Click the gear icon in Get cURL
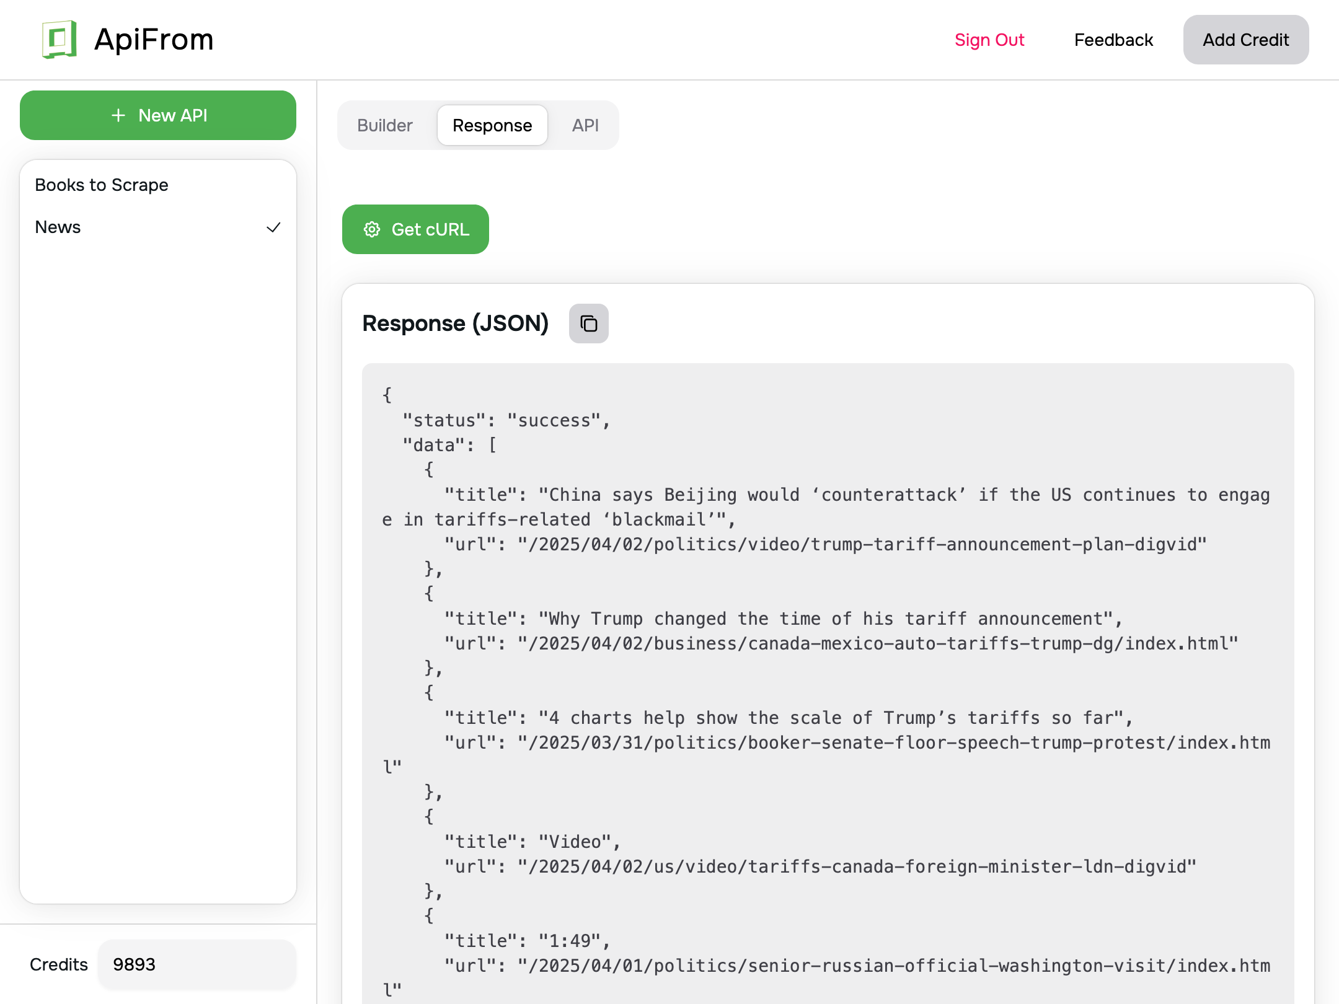The image size is (1339, 1004). coord(372,229)
